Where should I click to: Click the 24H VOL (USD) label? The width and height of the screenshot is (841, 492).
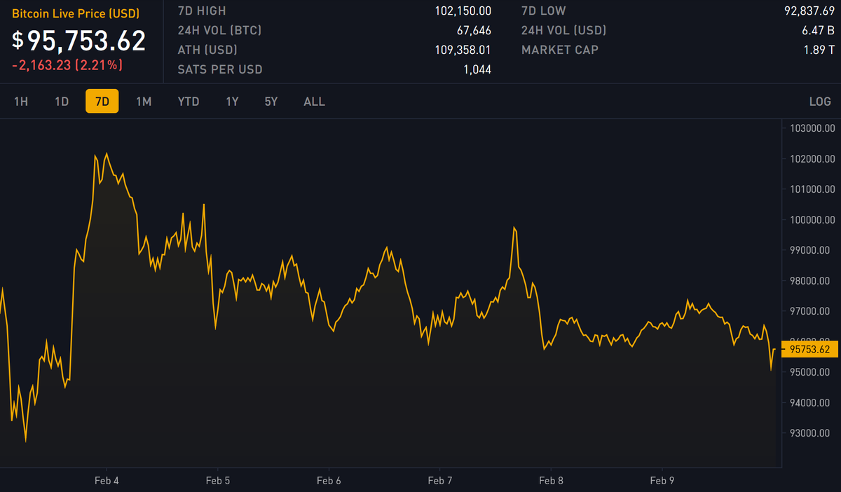coord(564,31)
